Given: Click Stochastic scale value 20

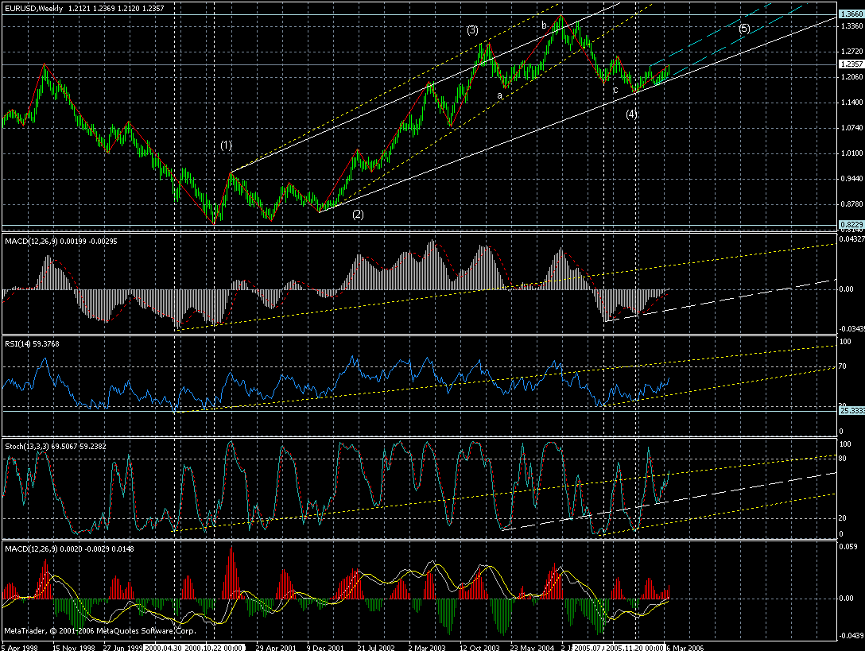Looking at the screenshot, I should click(843, 518).
